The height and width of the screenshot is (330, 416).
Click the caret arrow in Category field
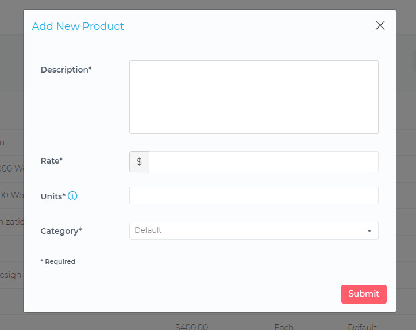pyautogui.click(x=369, y=231)
